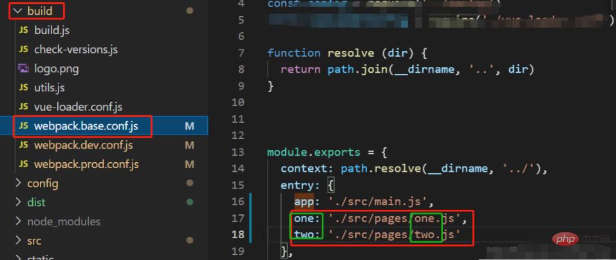Click the M status badge of webpack.dev.conf.js
The height and width of the screenshot is (260, 616).
[189, 145]
